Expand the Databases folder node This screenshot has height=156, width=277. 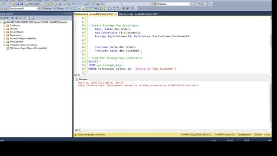(x=4, y=26)
